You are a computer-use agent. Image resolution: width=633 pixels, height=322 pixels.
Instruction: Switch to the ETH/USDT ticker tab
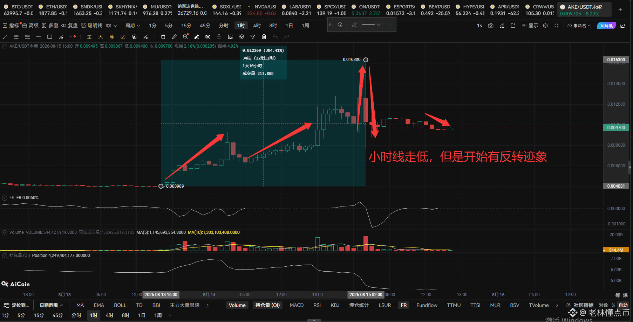(x=53, y=10)
